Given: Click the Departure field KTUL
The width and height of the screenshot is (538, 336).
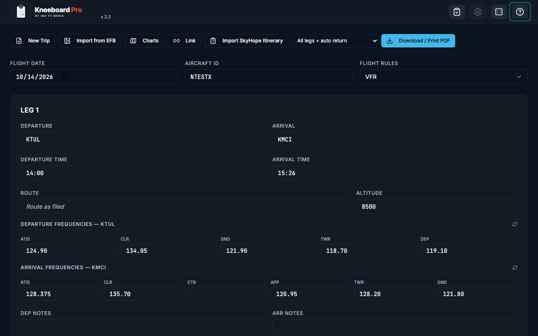Looking at the screenshot, I should [143, 139].
